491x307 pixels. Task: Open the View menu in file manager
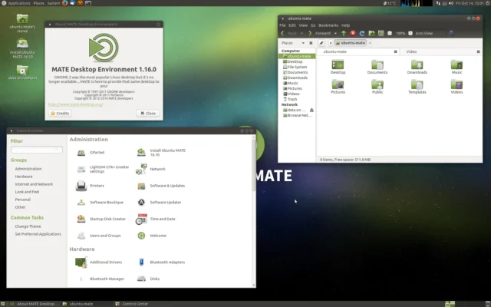[x=303, y=25]
